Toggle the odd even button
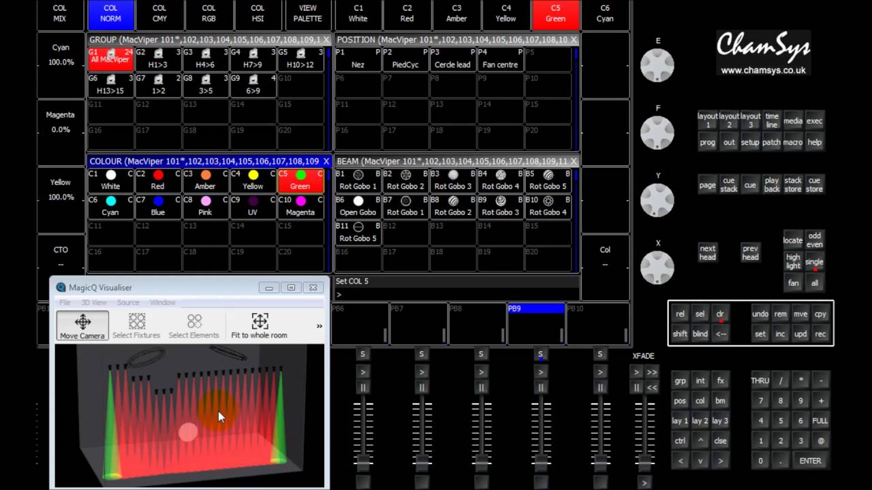 814,240
